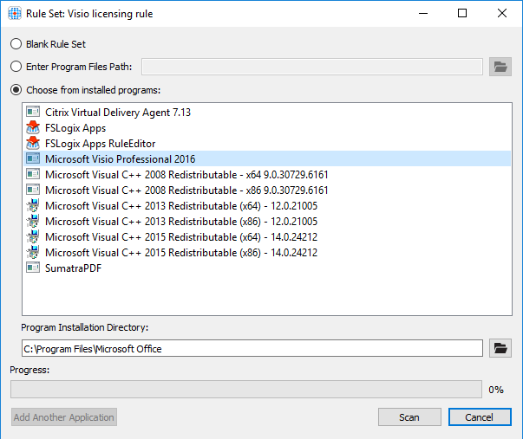Click the FSLogix Apps program icon

[33, 128]
